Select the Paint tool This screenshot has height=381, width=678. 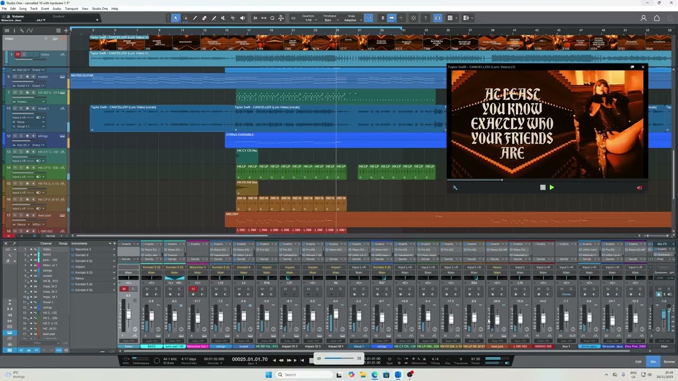[214, 18]
